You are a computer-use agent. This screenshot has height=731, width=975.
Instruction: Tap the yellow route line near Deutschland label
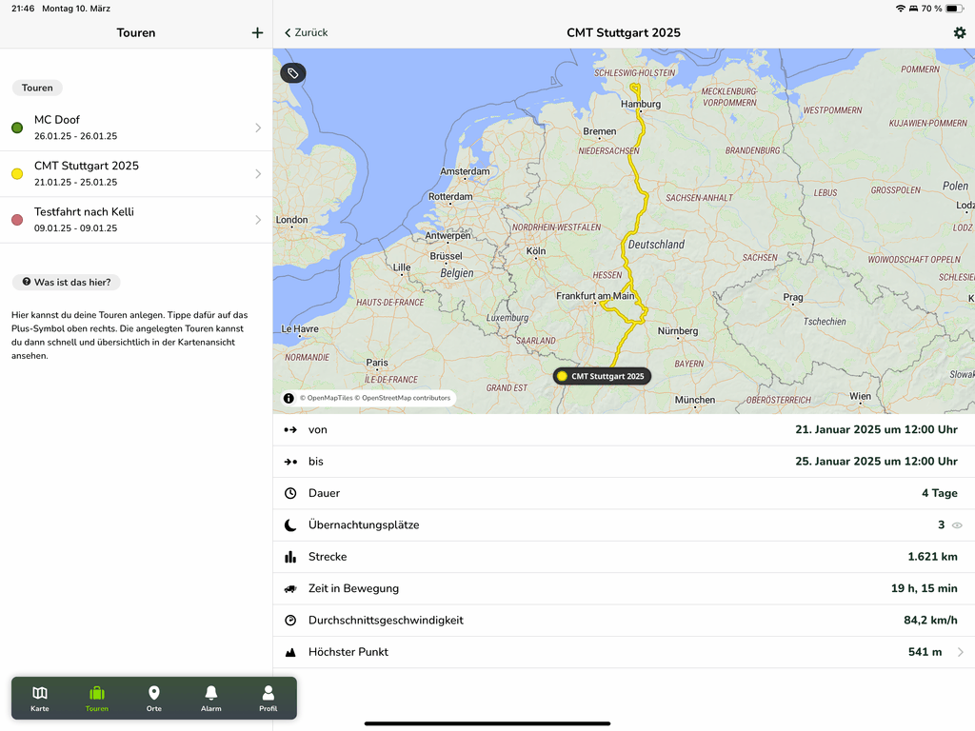point(624,246)
